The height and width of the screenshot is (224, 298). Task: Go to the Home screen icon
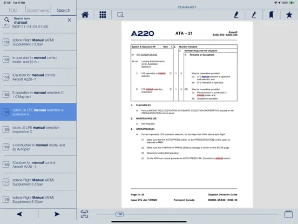[x=85, y=15]
